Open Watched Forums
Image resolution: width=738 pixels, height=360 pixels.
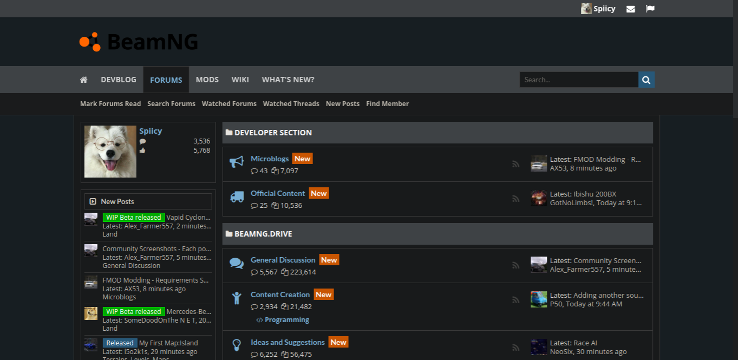(229, 104)
